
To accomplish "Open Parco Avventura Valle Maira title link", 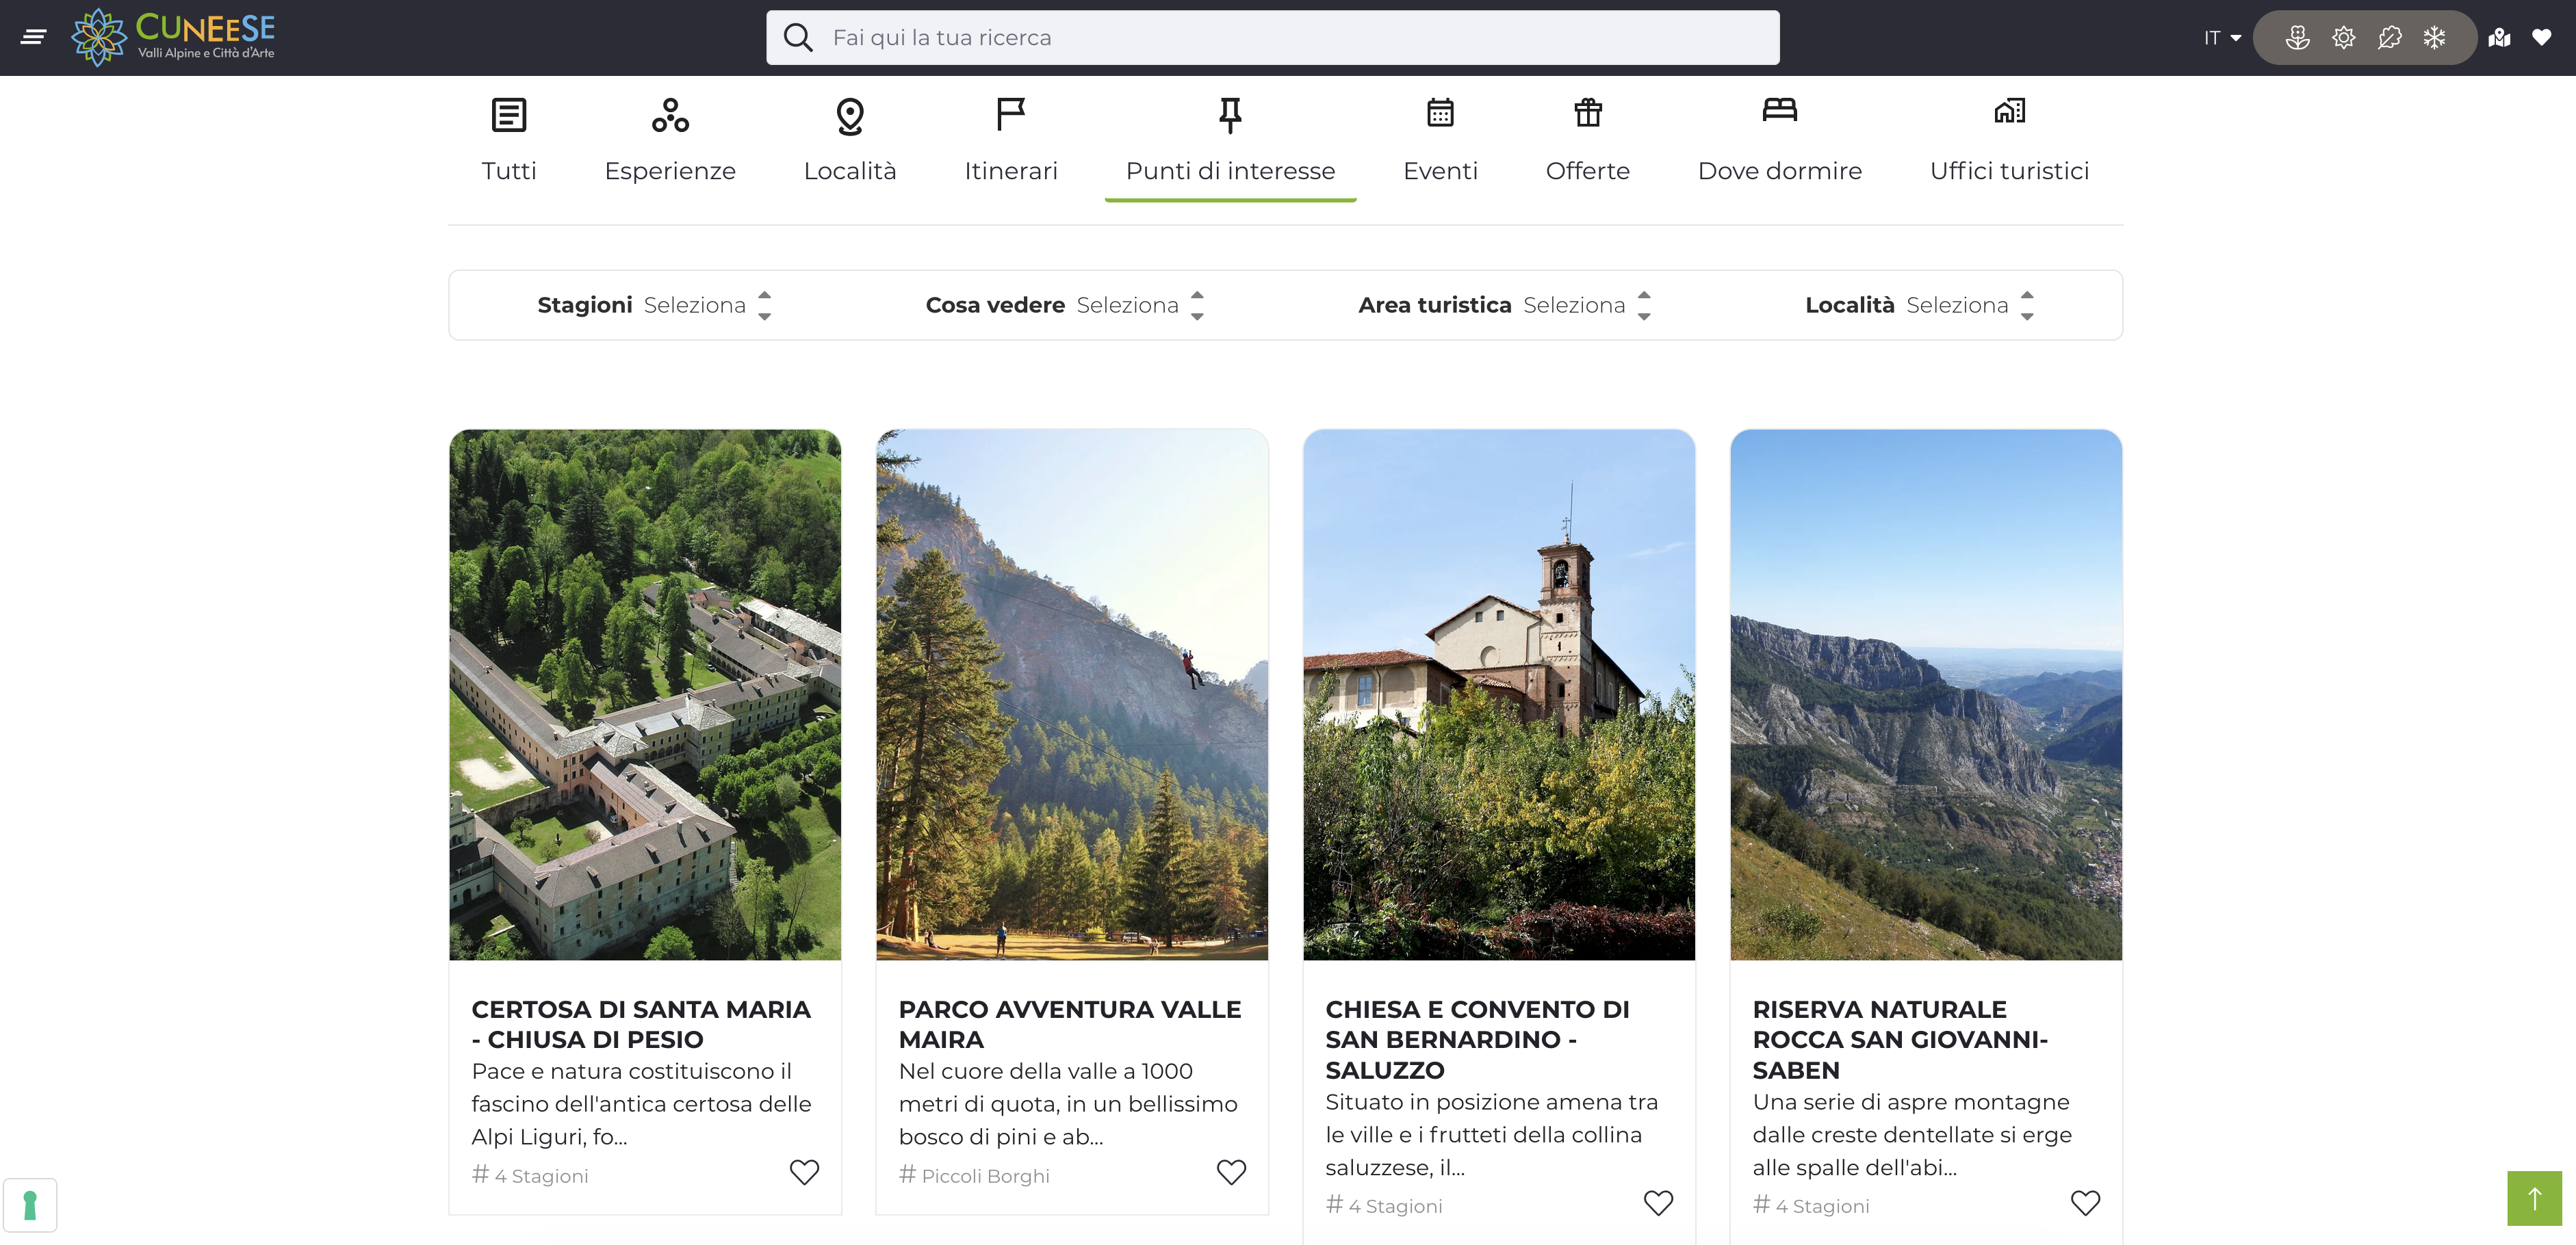I will click(1070, 1024).
